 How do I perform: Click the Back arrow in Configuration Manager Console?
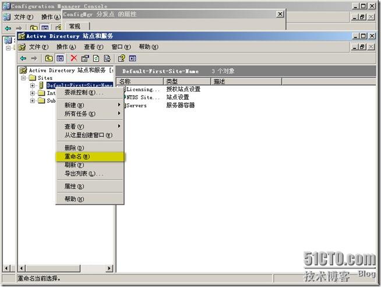point(8,28)
